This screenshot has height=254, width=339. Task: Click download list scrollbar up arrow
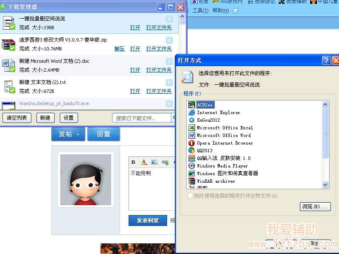182,17
